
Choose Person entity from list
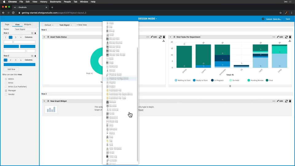pyautogui.click(x=112, y=71)
